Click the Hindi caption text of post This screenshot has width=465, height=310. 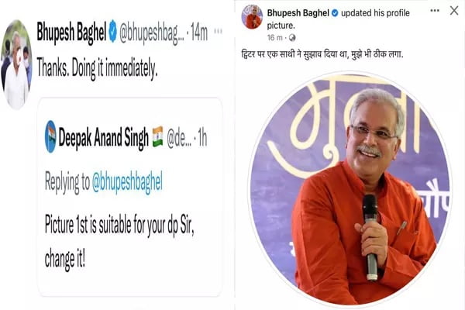[x=322, y=54]
